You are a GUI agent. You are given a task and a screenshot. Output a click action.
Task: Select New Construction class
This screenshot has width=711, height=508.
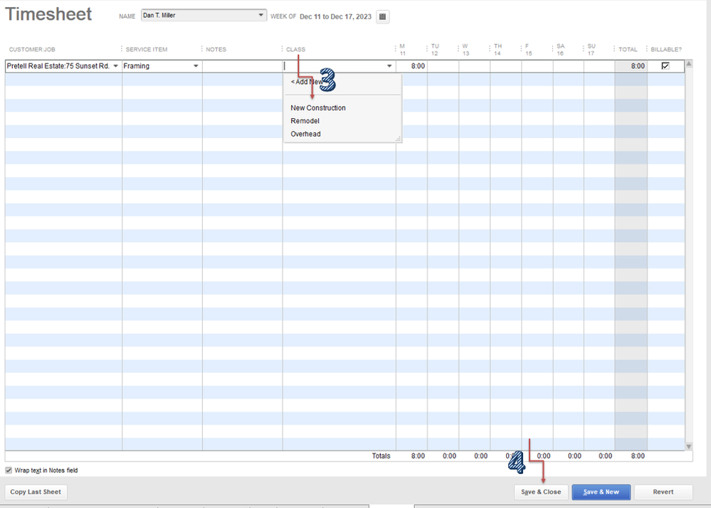[318, 108]
